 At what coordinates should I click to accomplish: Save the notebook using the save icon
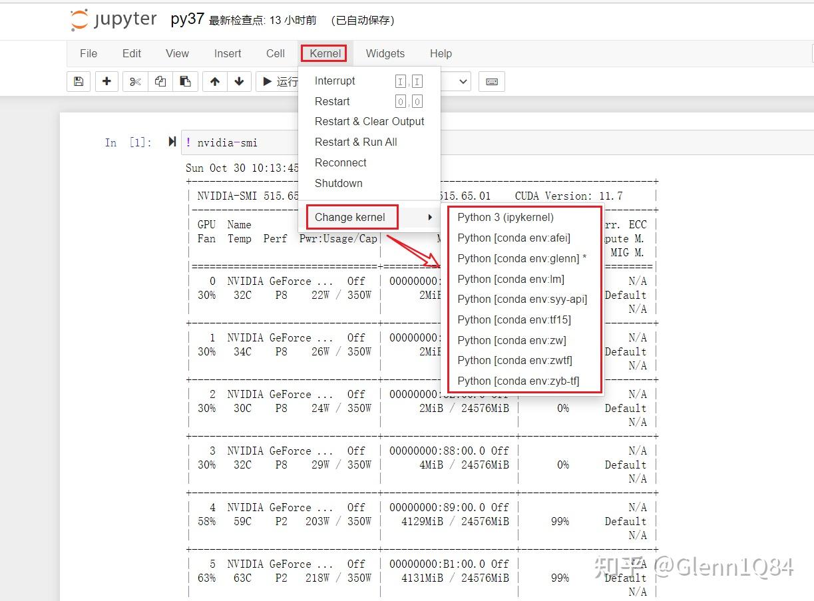coord(78,81)
